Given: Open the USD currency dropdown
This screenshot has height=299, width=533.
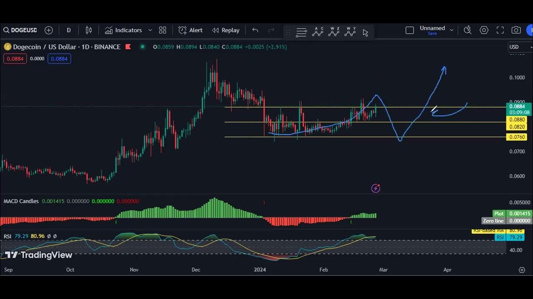Looking at the screenshot, I should (520, 47).
